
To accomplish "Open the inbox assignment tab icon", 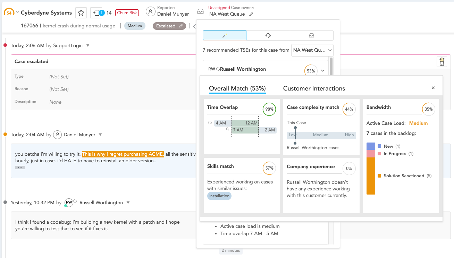I will tap(311, 35).
